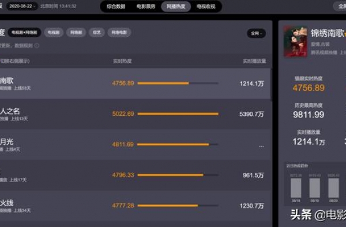Click the 08/20 bar in trend chart
The height and width of the screenshot is (227, 346).
click(333, 188)
